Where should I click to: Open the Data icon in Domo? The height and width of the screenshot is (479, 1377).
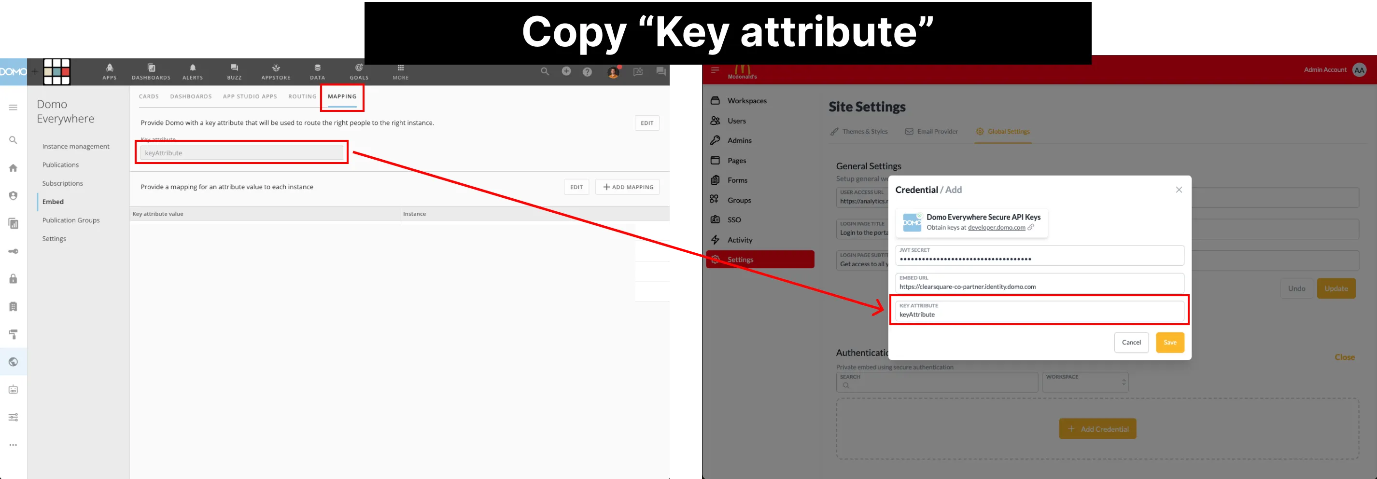pos(318,71)
